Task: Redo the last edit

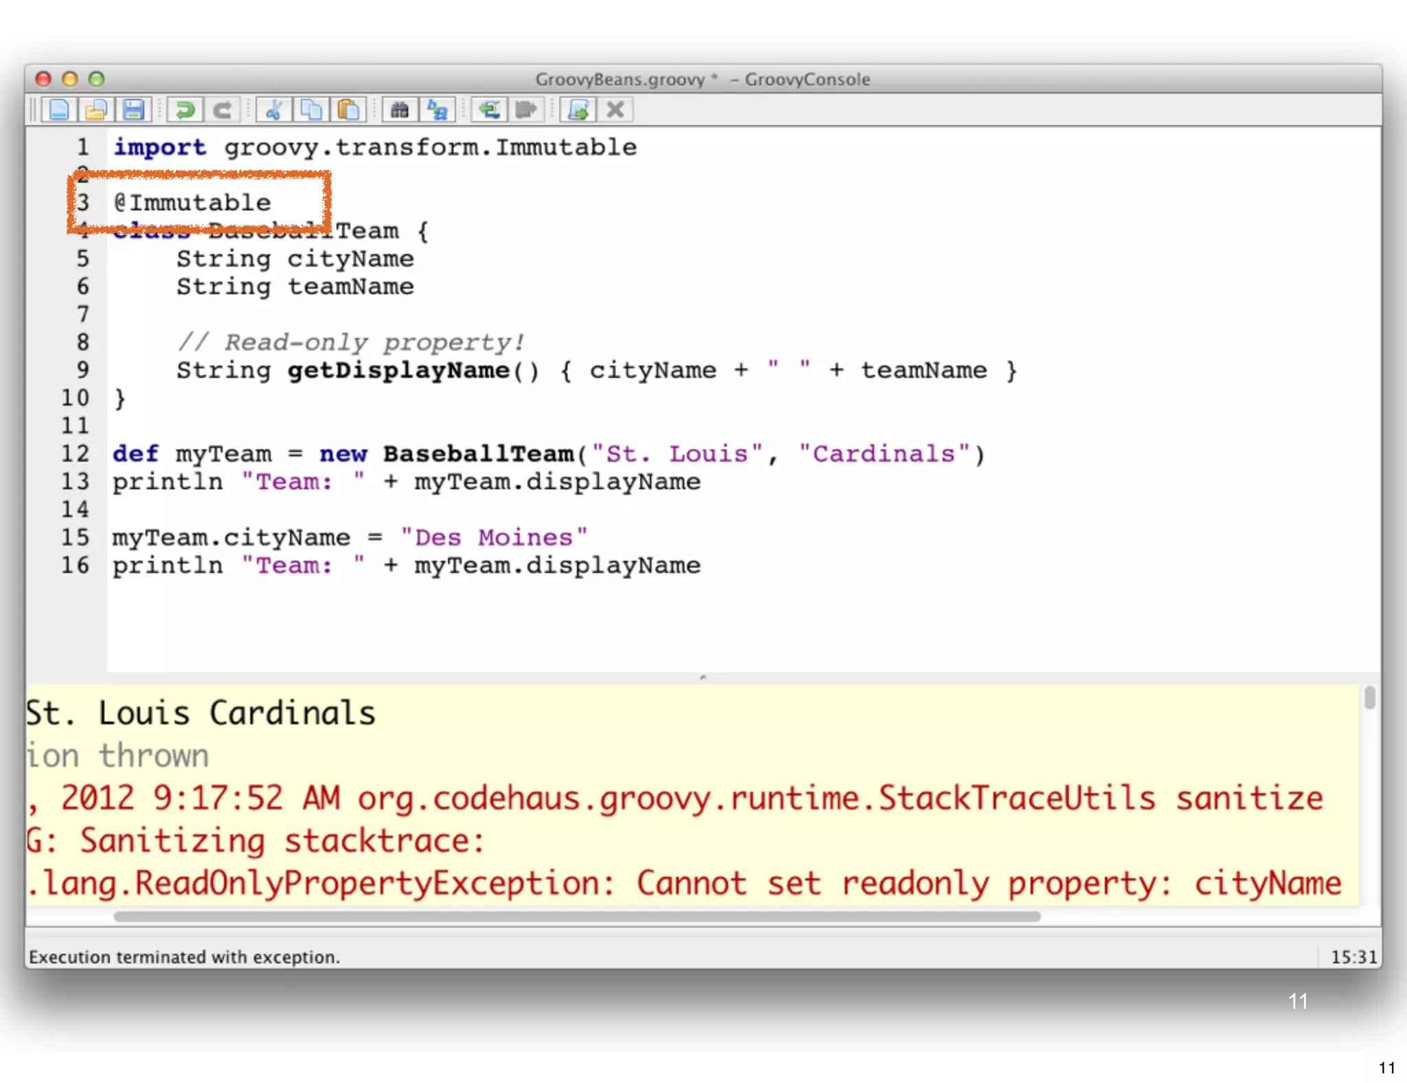Action: 222,110
